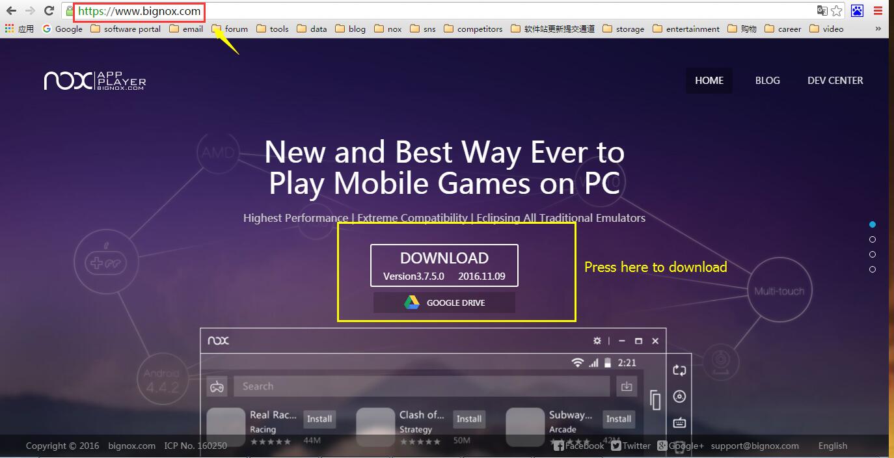Image resolution: width=894 pixels, height=458 pixels.
Task: Click the browser reload page icon
Action: [49, 10]
